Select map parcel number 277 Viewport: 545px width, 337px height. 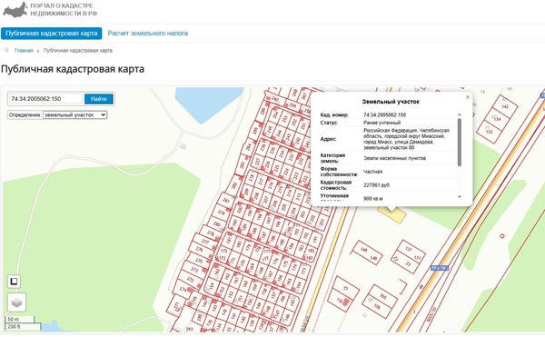[205, 242]
